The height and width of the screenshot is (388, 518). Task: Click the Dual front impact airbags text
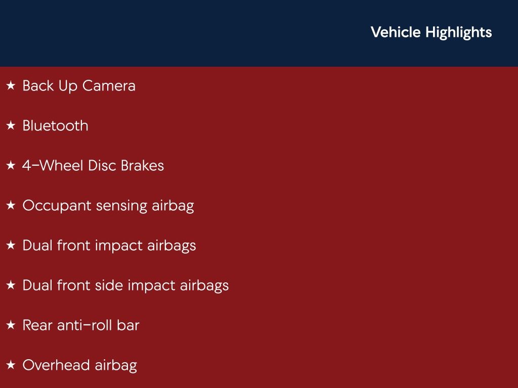(x=109, y=246)
